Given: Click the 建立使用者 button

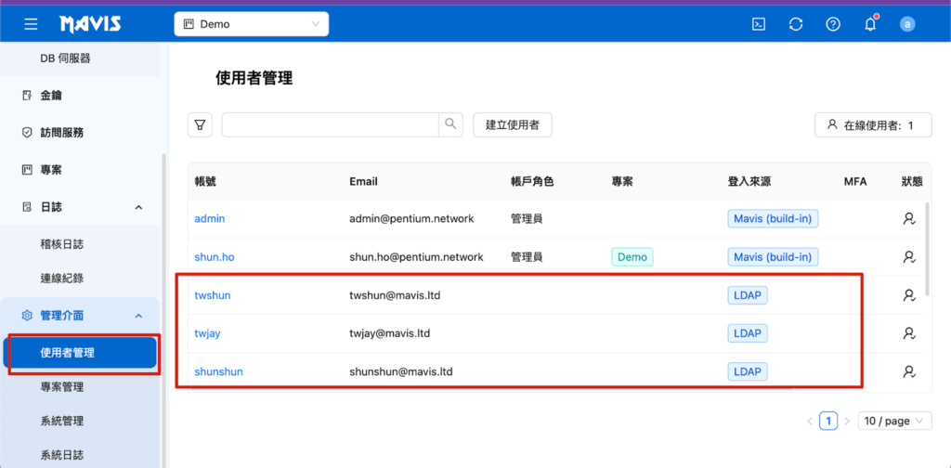Looking at the screenshot, I should [513, 124].
